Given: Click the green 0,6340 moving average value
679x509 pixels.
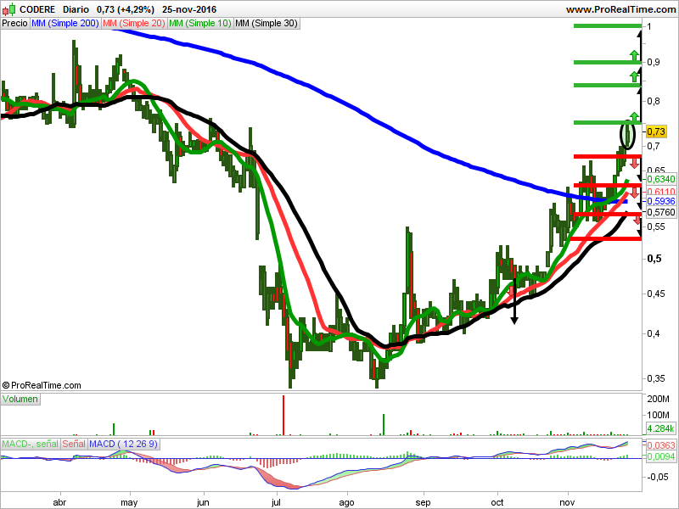Looking at the screenshot, I should 661,179.
